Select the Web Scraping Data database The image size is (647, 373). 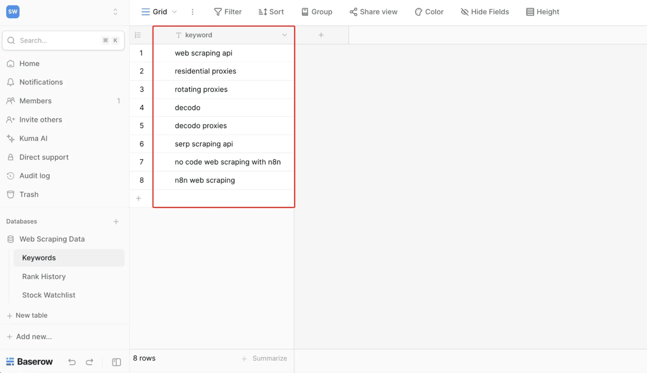coord(52,239)
